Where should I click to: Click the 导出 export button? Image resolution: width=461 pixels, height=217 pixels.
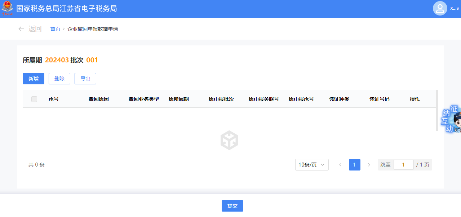(85, 79)
